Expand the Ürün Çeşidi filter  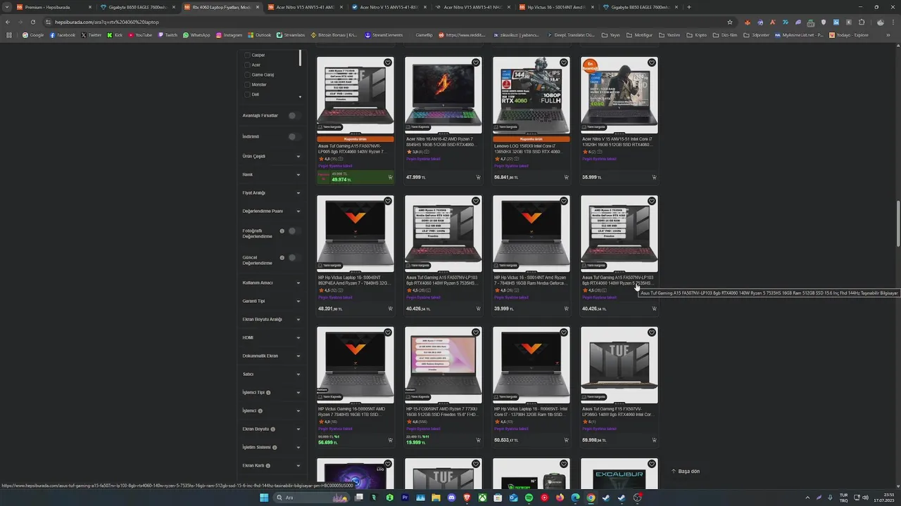click(x=272, y=156)
